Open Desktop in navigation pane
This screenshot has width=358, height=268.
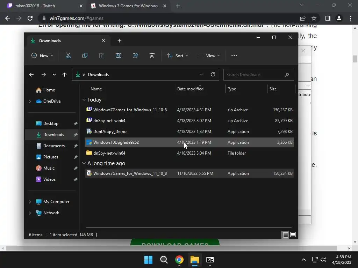coord(52,124)
